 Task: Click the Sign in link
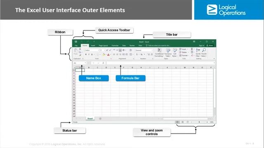point(201,46)
